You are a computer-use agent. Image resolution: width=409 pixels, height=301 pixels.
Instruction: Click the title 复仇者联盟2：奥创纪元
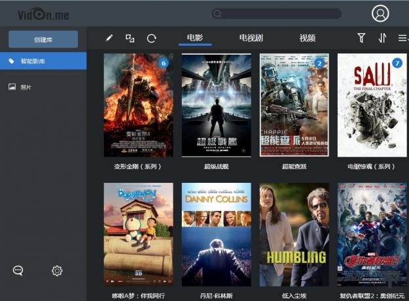pyautogui.click(x=372, y=296)
